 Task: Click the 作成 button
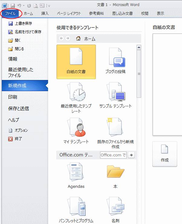[165, 154]
